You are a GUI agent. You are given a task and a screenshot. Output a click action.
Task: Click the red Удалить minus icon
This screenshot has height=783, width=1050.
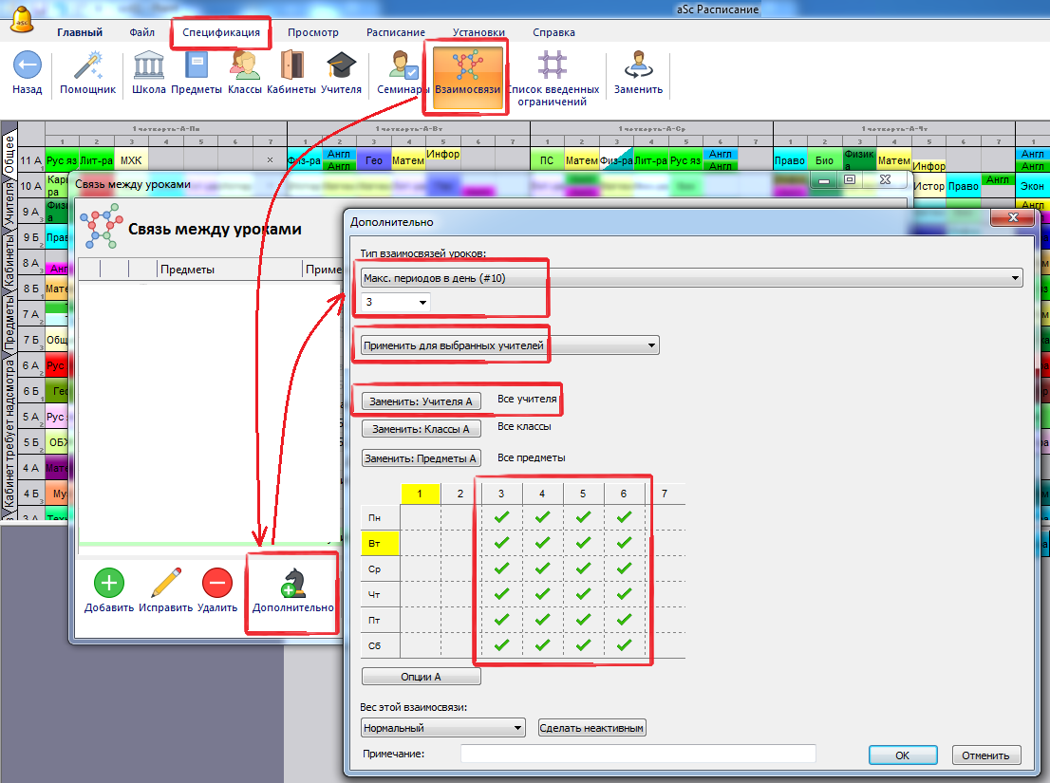pyautogui.click(x=216, y=582)
